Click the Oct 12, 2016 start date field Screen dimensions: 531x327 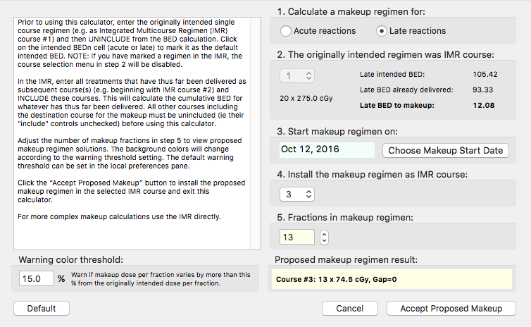[326, 150]
